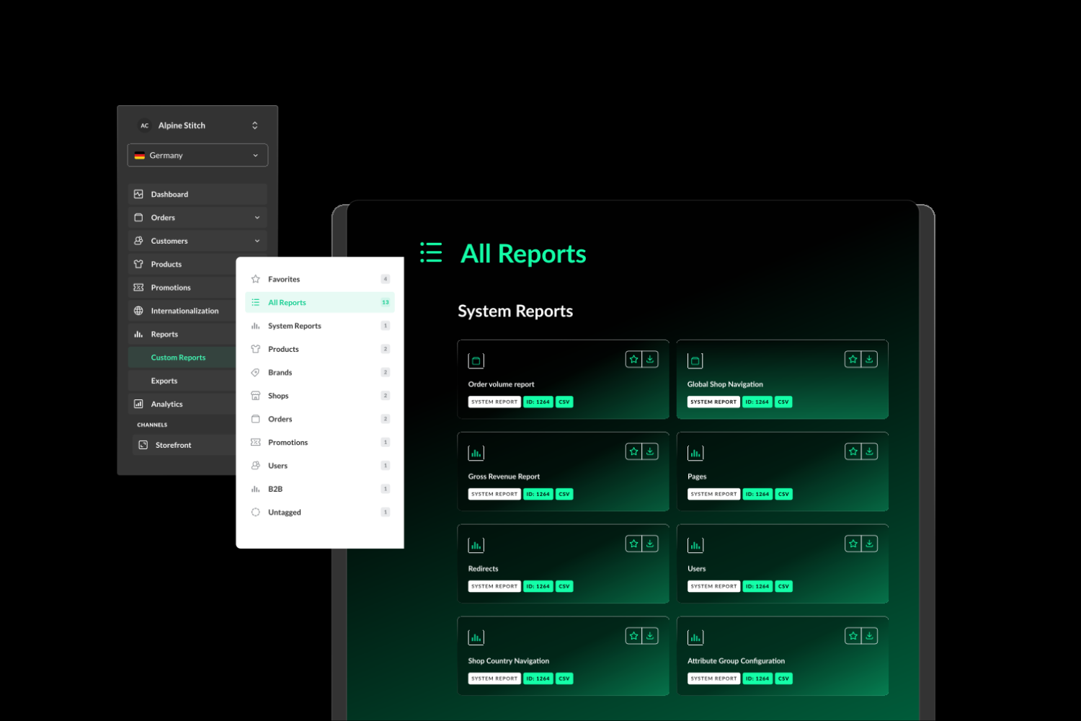Filter reports by Promotions category

[x=320, y=443]
